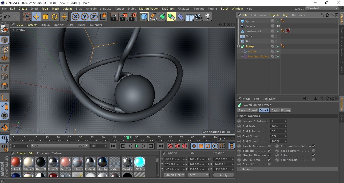Toggle Constant Cross Section checkbox

coord(313,146)
